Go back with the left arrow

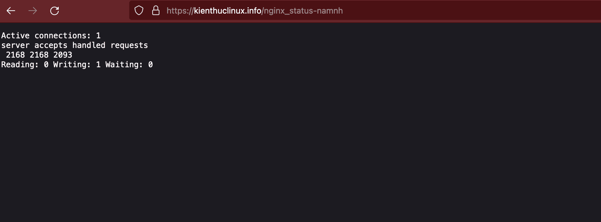point(11,11)
